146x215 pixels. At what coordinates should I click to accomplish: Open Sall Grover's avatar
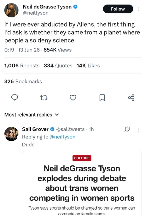tap(11, 134)
